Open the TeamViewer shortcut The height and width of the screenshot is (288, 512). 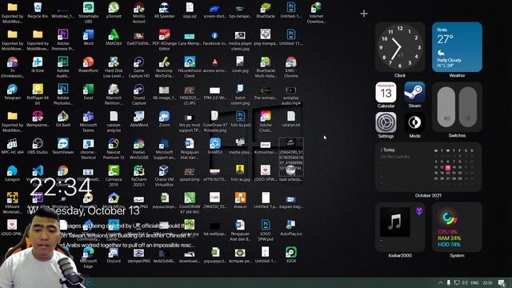pos(62,146)
